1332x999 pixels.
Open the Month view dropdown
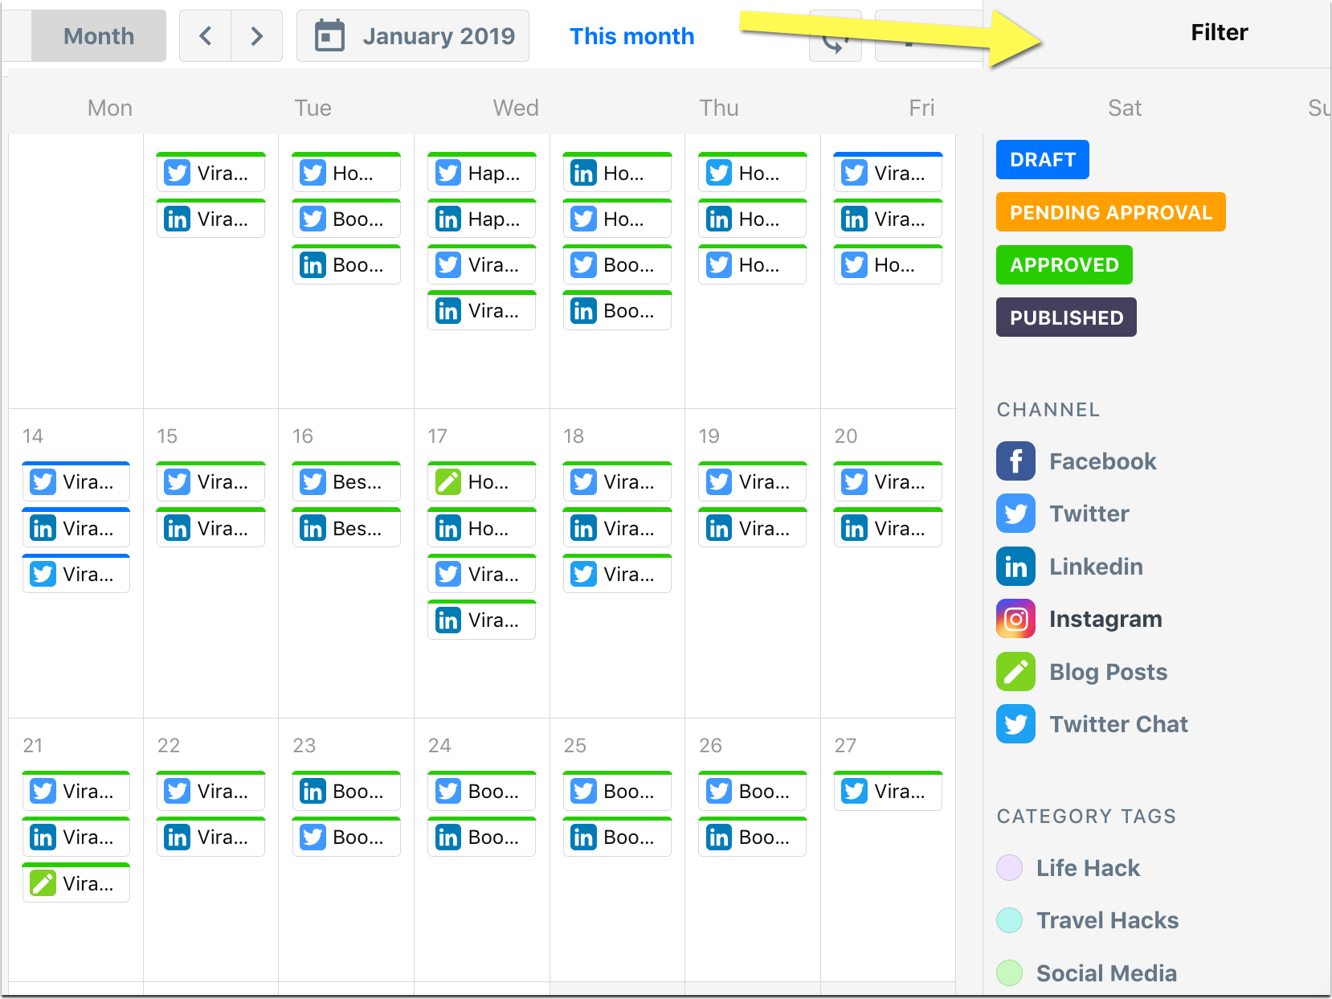[x=99, y=36]
